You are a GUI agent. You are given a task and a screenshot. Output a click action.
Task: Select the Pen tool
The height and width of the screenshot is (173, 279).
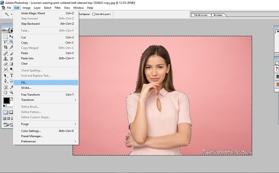coord(6,81)
